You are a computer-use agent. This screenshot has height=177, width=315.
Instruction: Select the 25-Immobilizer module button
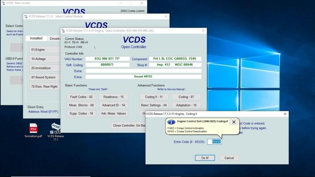[x=45, y=68]
